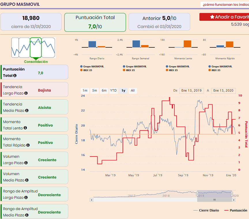This screenshot has width=249, height=219.
Task: Toggle Cierre Diario series legend
Action: 206,210
